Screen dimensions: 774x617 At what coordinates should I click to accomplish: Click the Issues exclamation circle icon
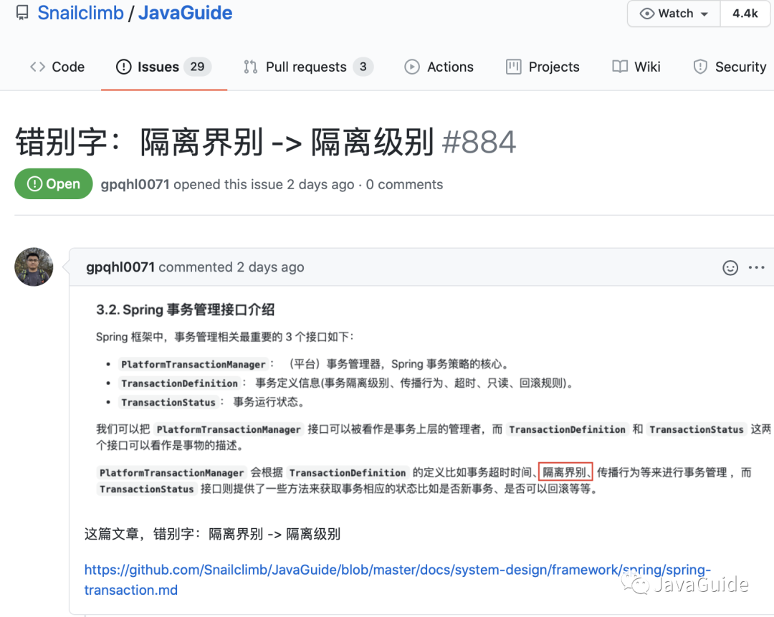(123, 67)
